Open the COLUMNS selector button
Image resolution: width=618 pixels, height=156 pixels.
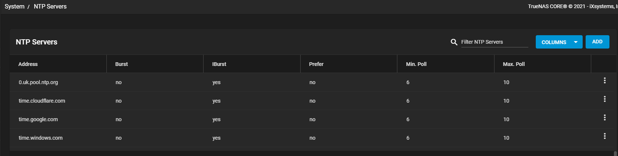point(559,42)
